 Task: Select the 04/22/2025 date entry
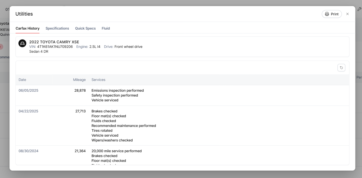[x=28, y=111]
